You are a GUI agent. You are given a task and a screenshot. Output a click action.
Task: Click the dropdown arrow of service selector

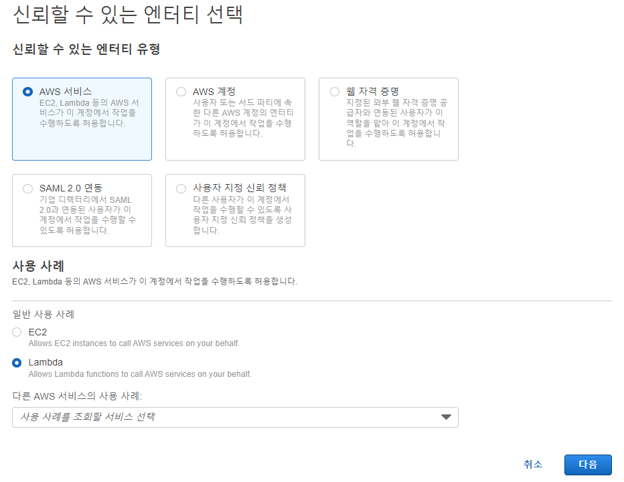(446, 417)
